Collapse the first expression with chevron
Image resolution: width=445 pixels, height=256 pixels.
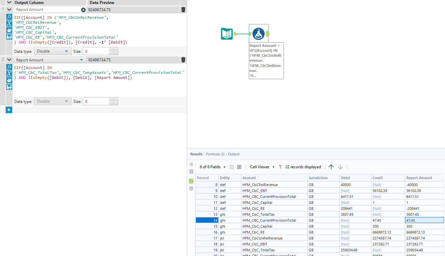point(9,10)
